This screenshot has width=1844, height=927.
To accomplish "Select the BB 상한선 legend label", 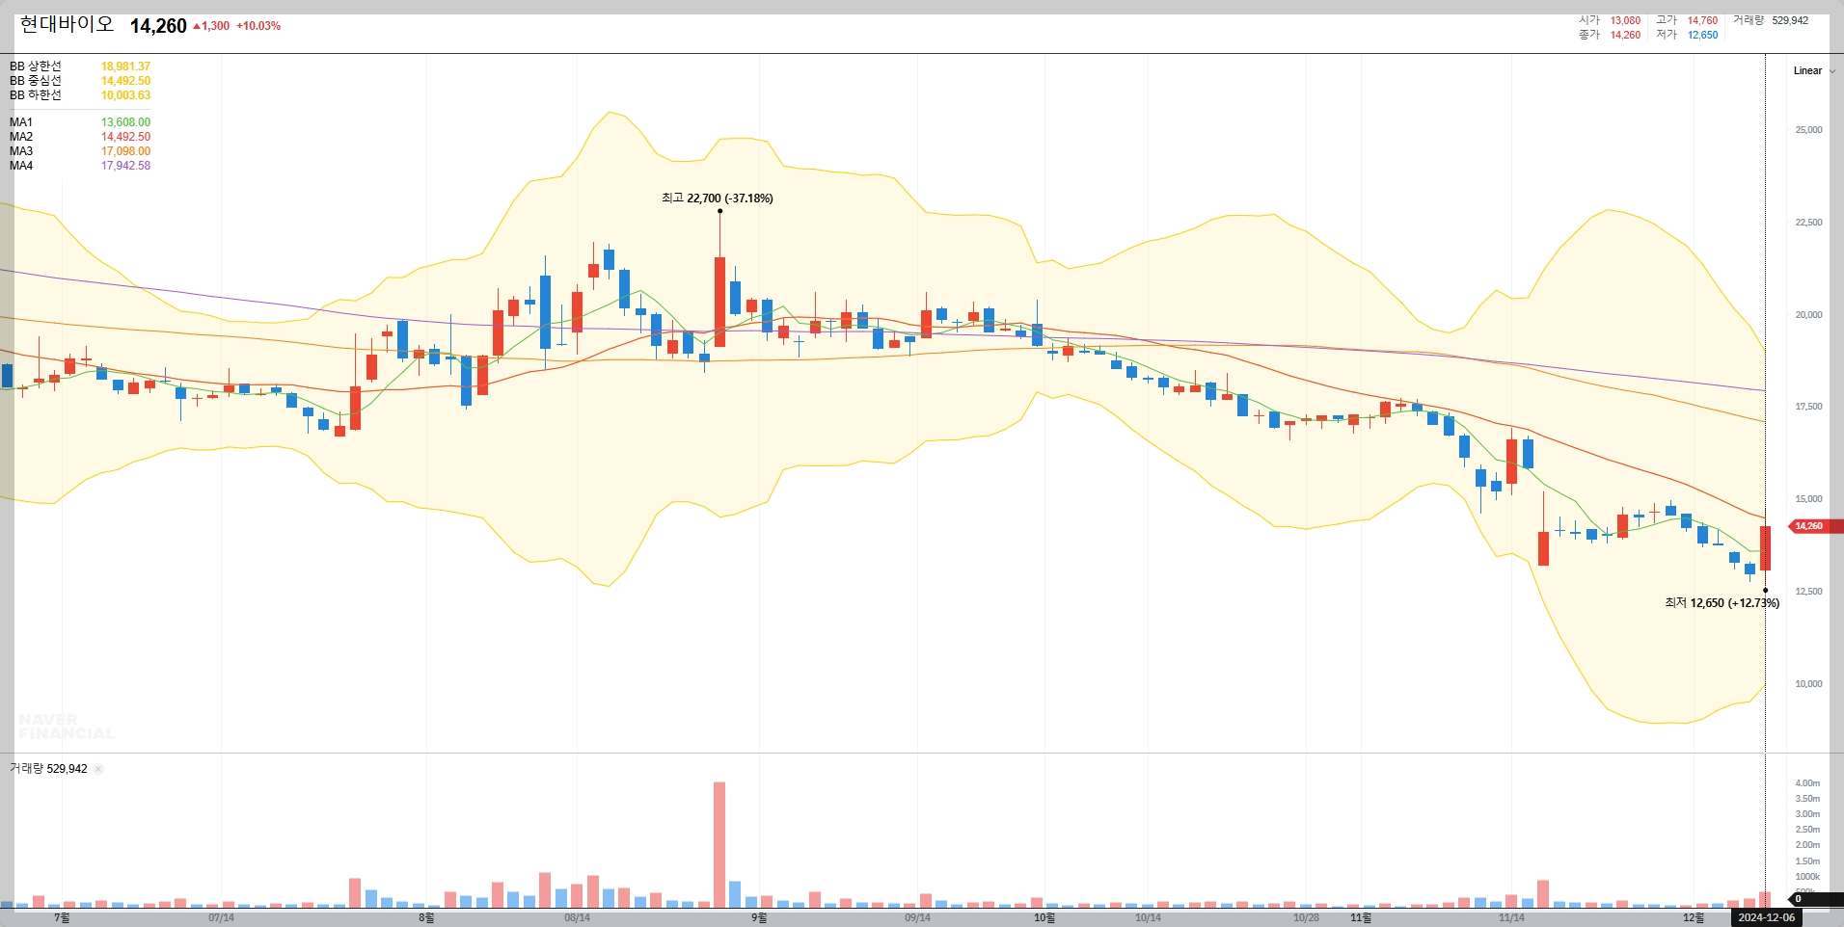I will (36, 66).
